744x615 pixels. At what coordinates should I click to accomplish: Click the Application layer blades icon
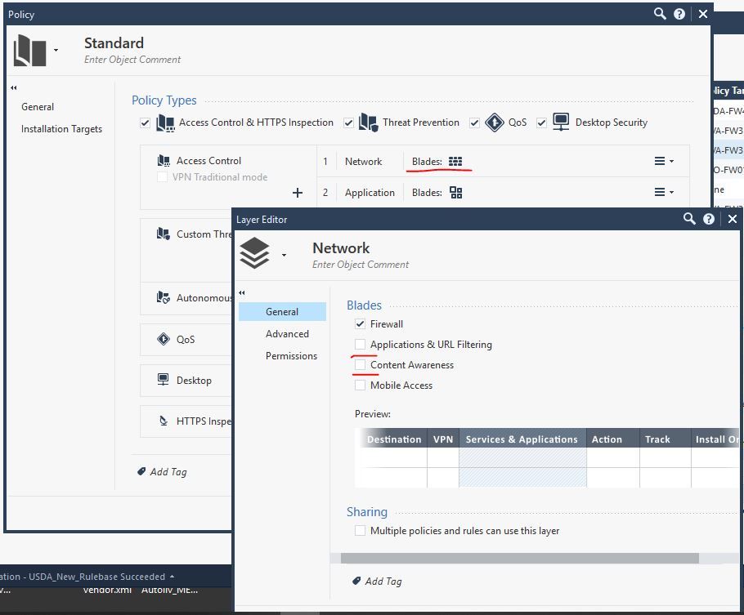click(455, 193)
